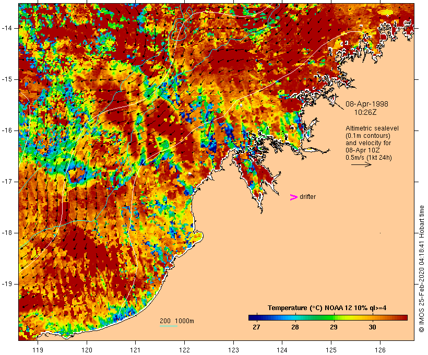428x355 pixels.
Task: Click the latitude axis label '-19'
Action: (x=7, y=284)
